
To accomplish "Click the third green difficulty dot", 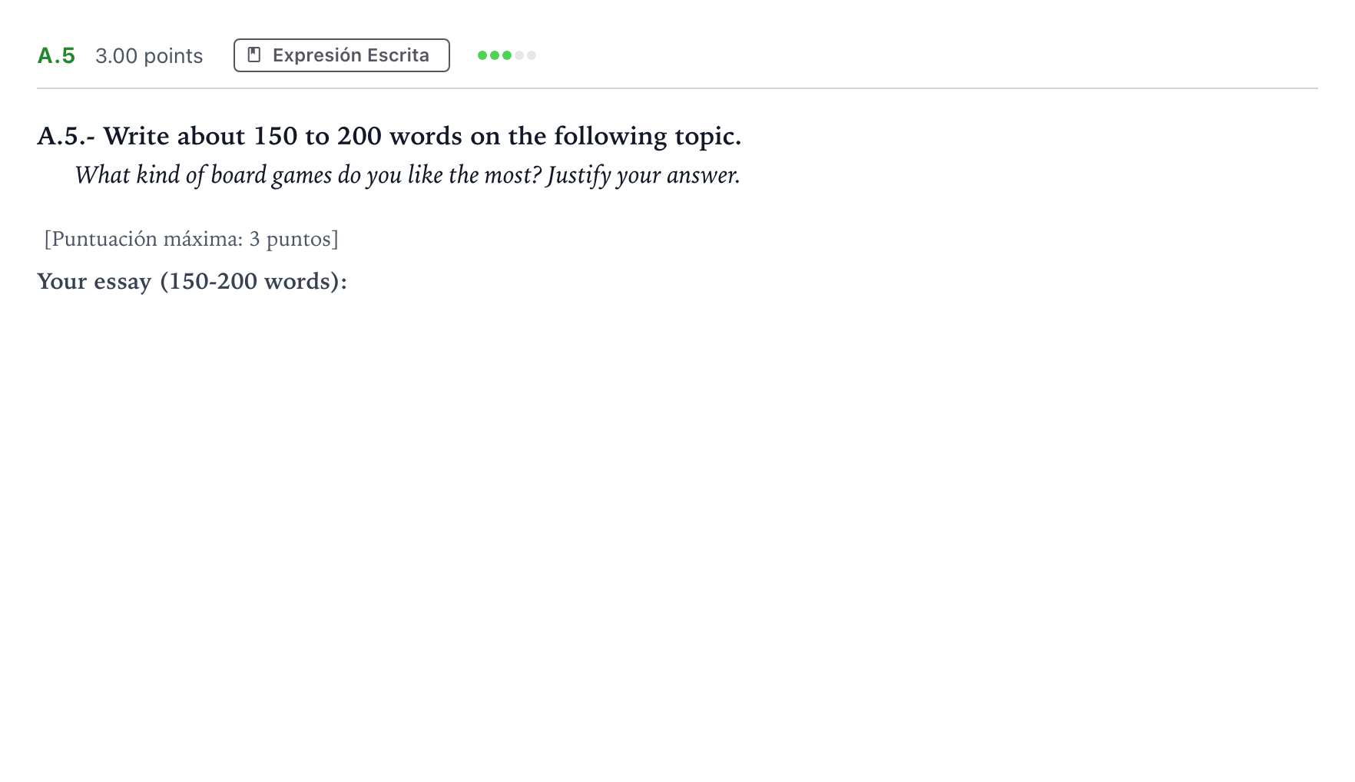I will click(x=507, y=55).
